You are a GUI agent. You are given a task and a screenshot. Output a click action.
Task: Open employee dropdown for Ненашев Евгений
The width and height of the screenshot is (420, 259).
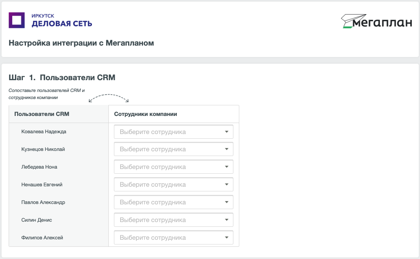tap(174, 185)
